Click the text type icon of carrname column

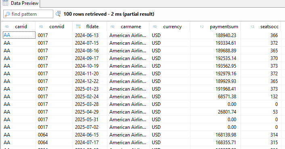tap(112, 27)
